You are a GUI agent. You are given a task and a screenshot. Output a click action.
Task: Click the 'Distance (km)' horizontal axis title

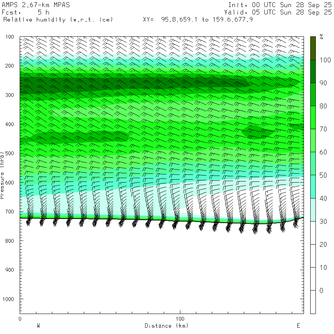[x=167, y=326]
